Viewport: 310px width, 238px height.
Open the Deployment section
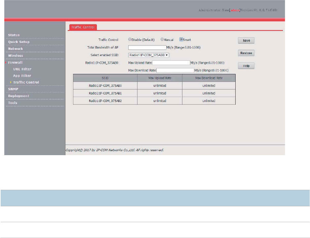point(19,96)
